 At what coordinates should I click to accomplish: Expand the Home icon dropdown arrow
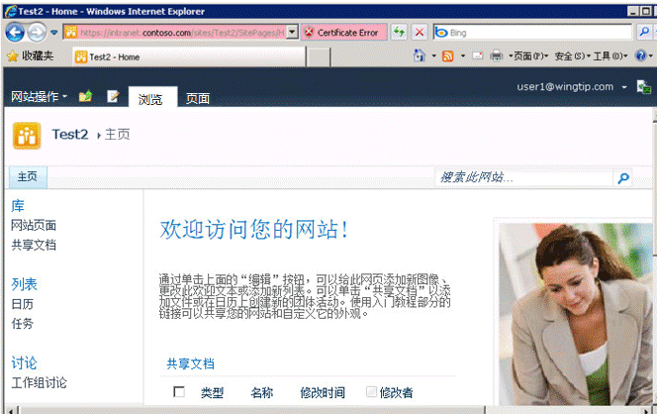434,55
